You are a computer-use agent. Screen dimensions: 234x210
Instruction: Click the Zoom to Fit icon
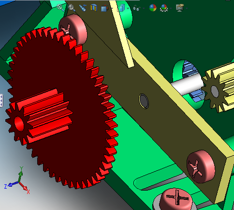tap(60, 8)
